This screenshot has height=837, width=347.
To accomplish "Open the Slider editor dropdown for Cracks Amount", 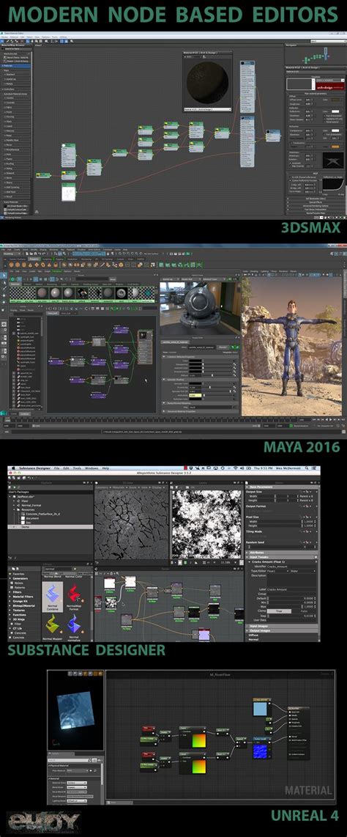I will (303, 571).
